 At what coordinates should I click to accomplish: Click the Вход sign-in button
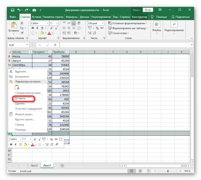point(148,10)
